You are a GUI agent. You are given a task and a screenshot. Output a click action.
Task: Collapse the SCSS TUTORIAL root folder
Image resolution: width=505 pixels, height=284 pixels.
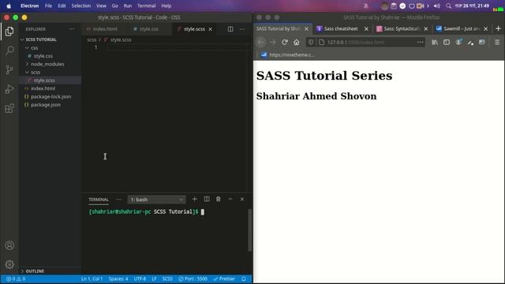[x=41, y=39]
